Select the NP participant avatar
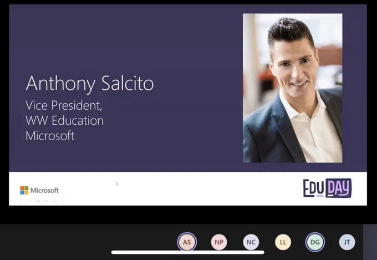 click(x=219, y=242)
